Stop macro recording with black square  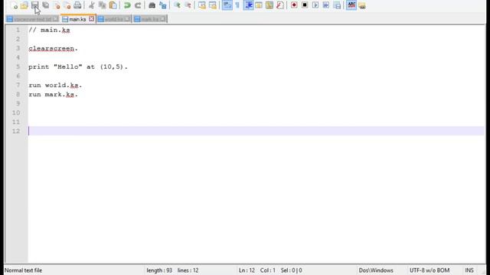(305, 5)
